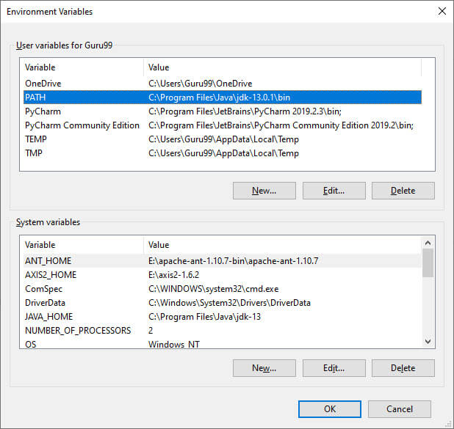Viewport: 454px width, 429px height.
Task: Click the C:\Users\Guru99\OneDrive value
Action: pos(200,84)
